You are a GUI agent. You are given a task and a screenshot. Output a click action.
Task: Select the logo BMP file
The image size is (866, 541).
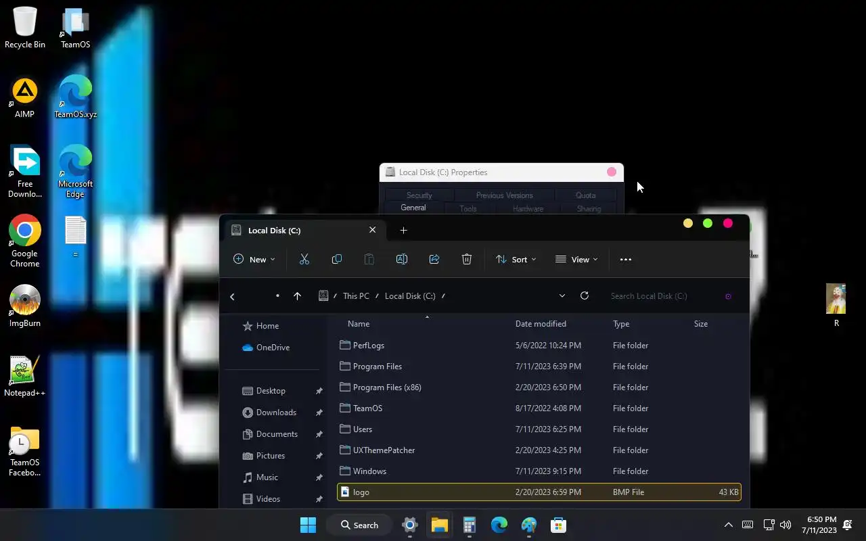point(539,492)
